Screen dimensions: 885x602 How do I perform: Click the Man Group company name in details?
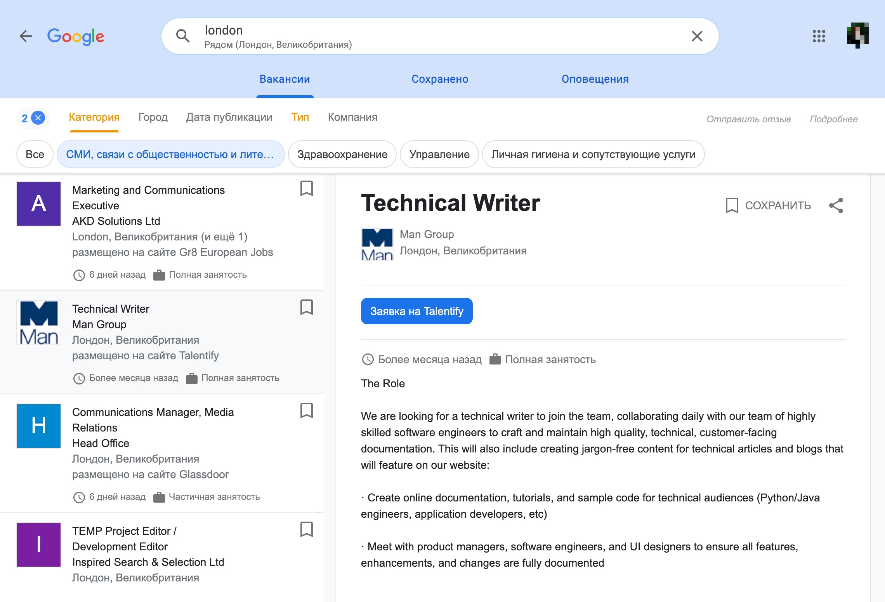click(427, 235)
